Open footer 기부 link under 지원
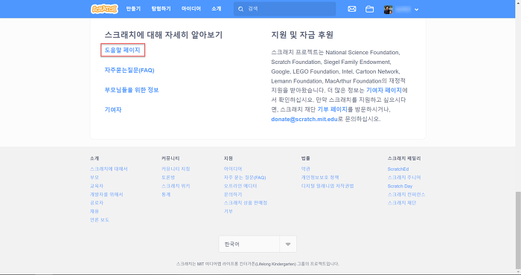The width and height of the screenshot is (521, 275). pos(228,211)
